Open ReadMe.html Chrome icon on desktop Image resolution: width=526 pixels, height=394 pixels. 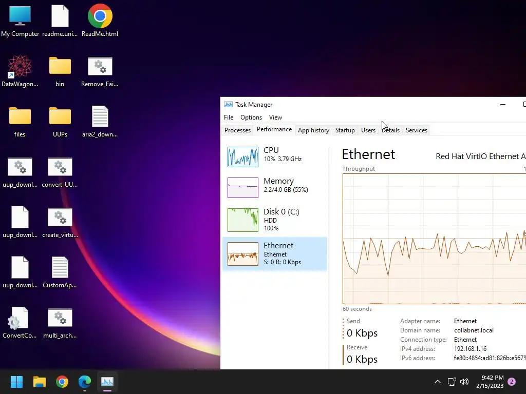(x=100, y=21)
